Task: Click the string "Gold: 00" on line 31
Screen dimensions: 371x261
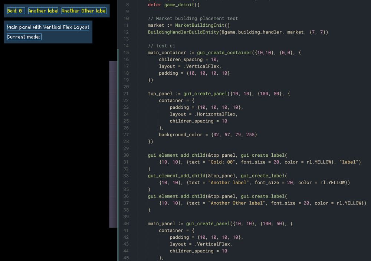Action: (x=222, y=162)
